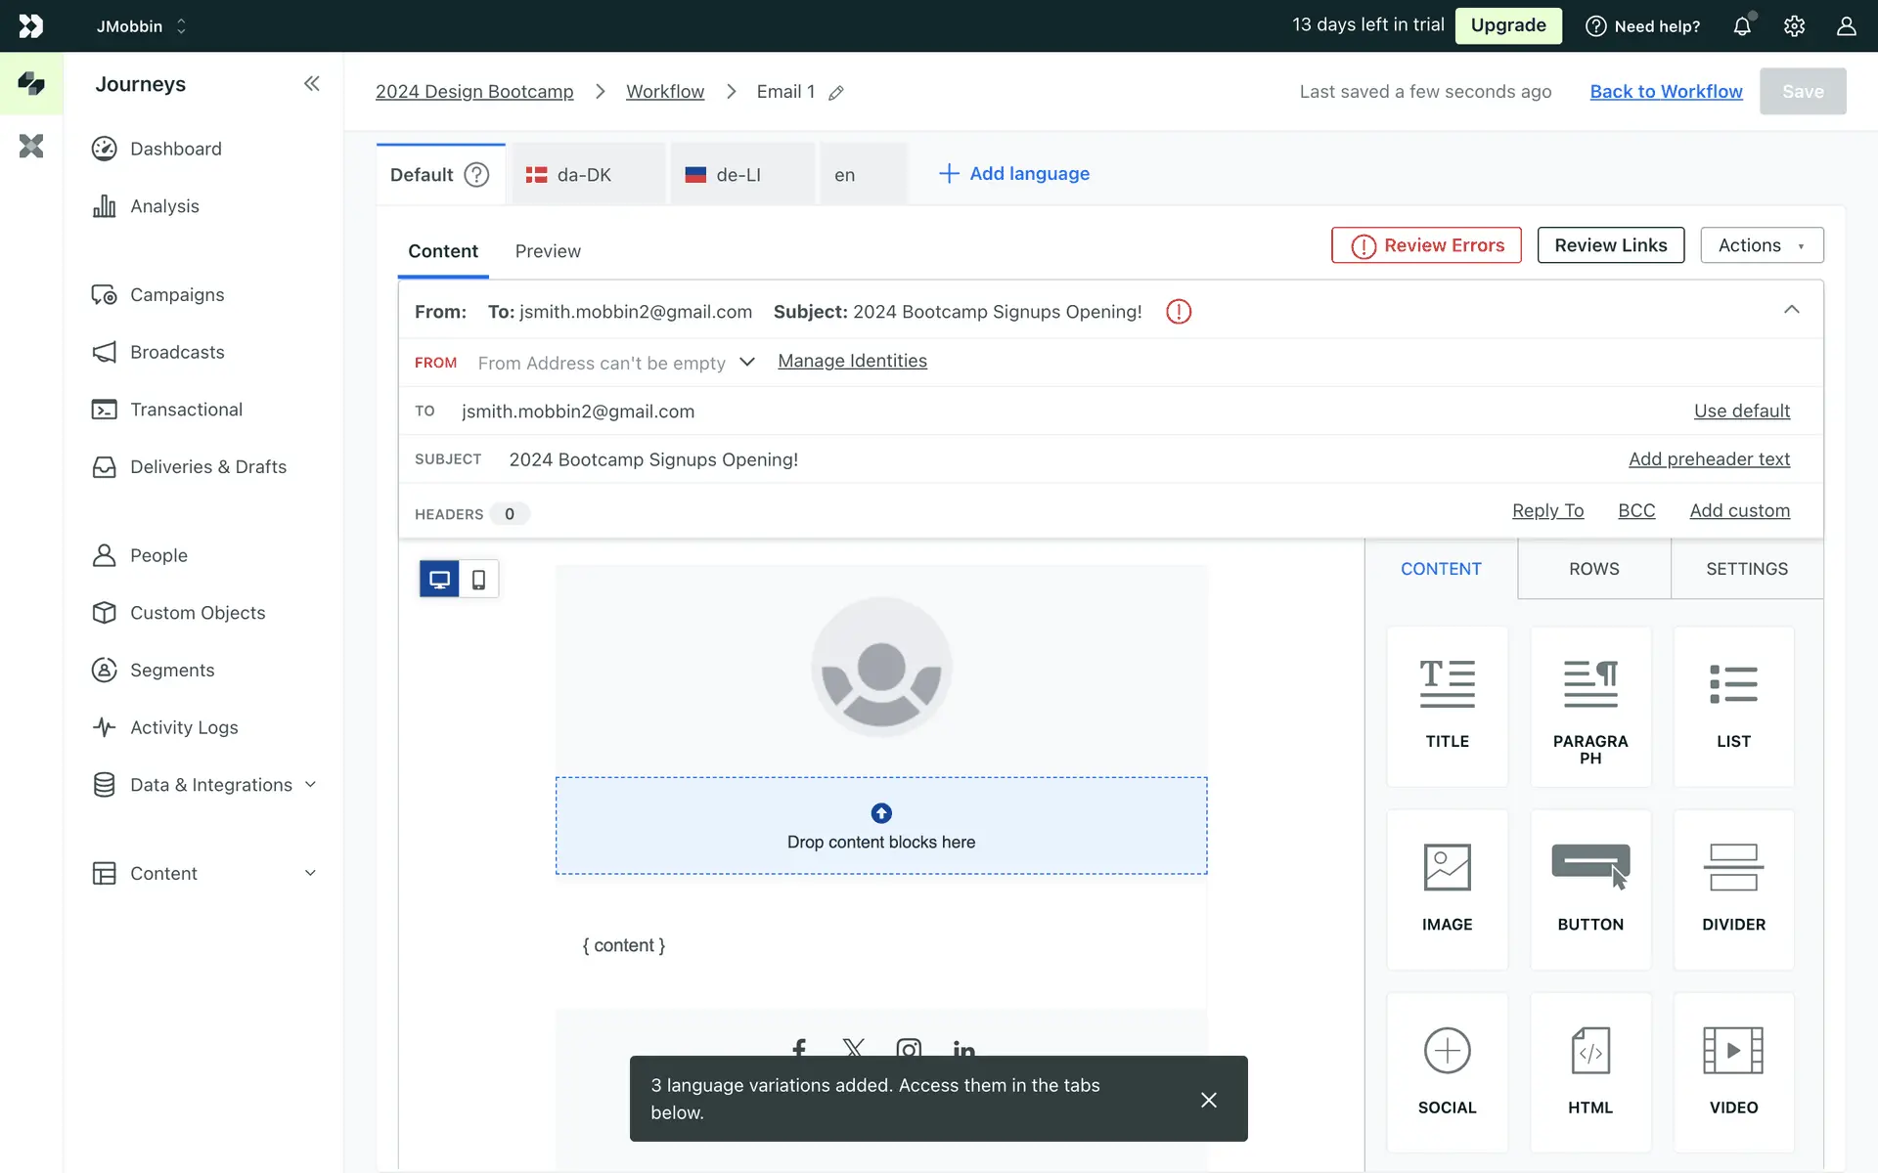Click the pencil icon beside Email 1
This screenshot has height=1173, width=1878.
pyautogui.click(x=836, y=93)
